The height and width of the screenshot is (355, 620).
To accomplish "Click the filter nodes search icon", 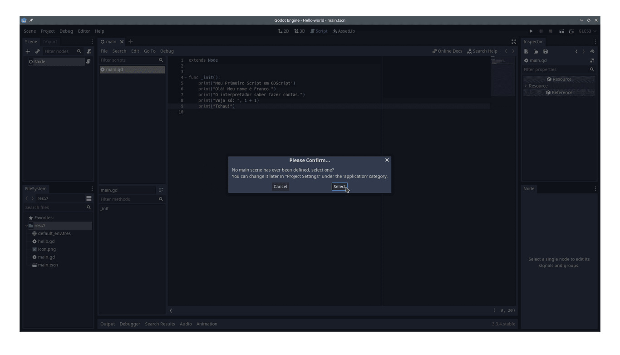I will 79,51.
